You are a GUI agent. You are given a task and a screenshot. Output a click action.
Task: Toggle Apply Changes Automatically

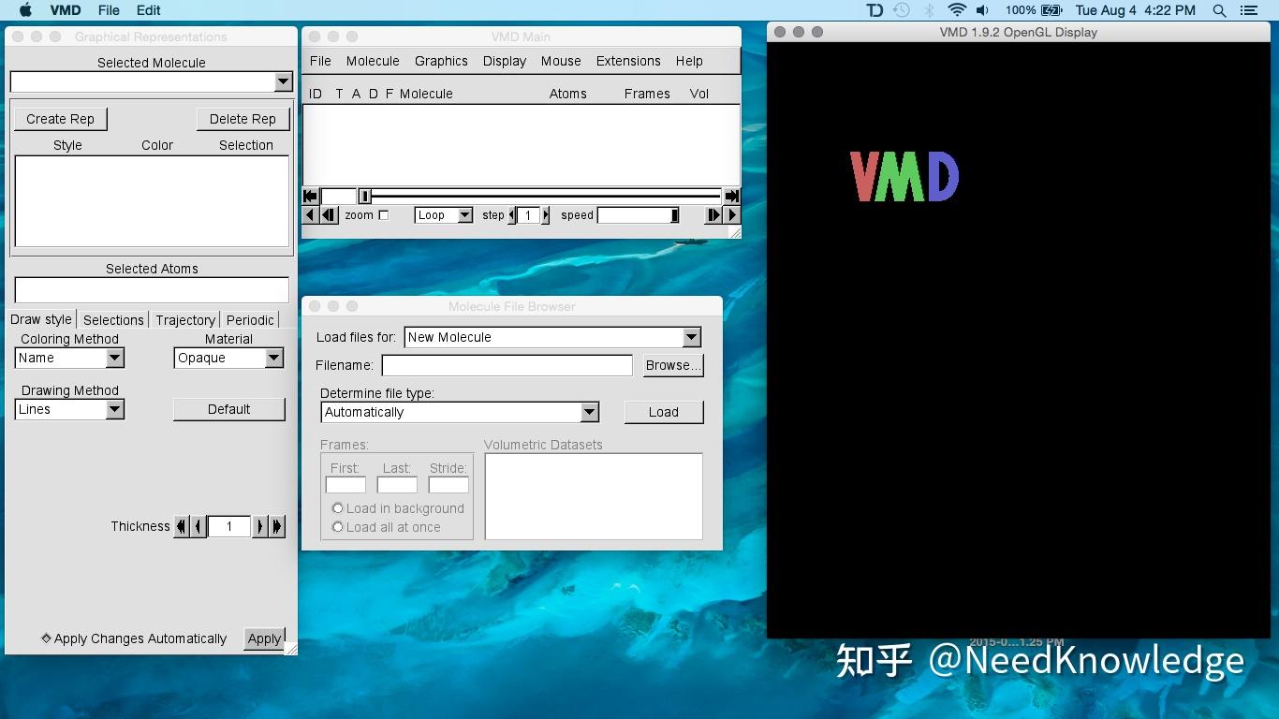tap(44, 638)
